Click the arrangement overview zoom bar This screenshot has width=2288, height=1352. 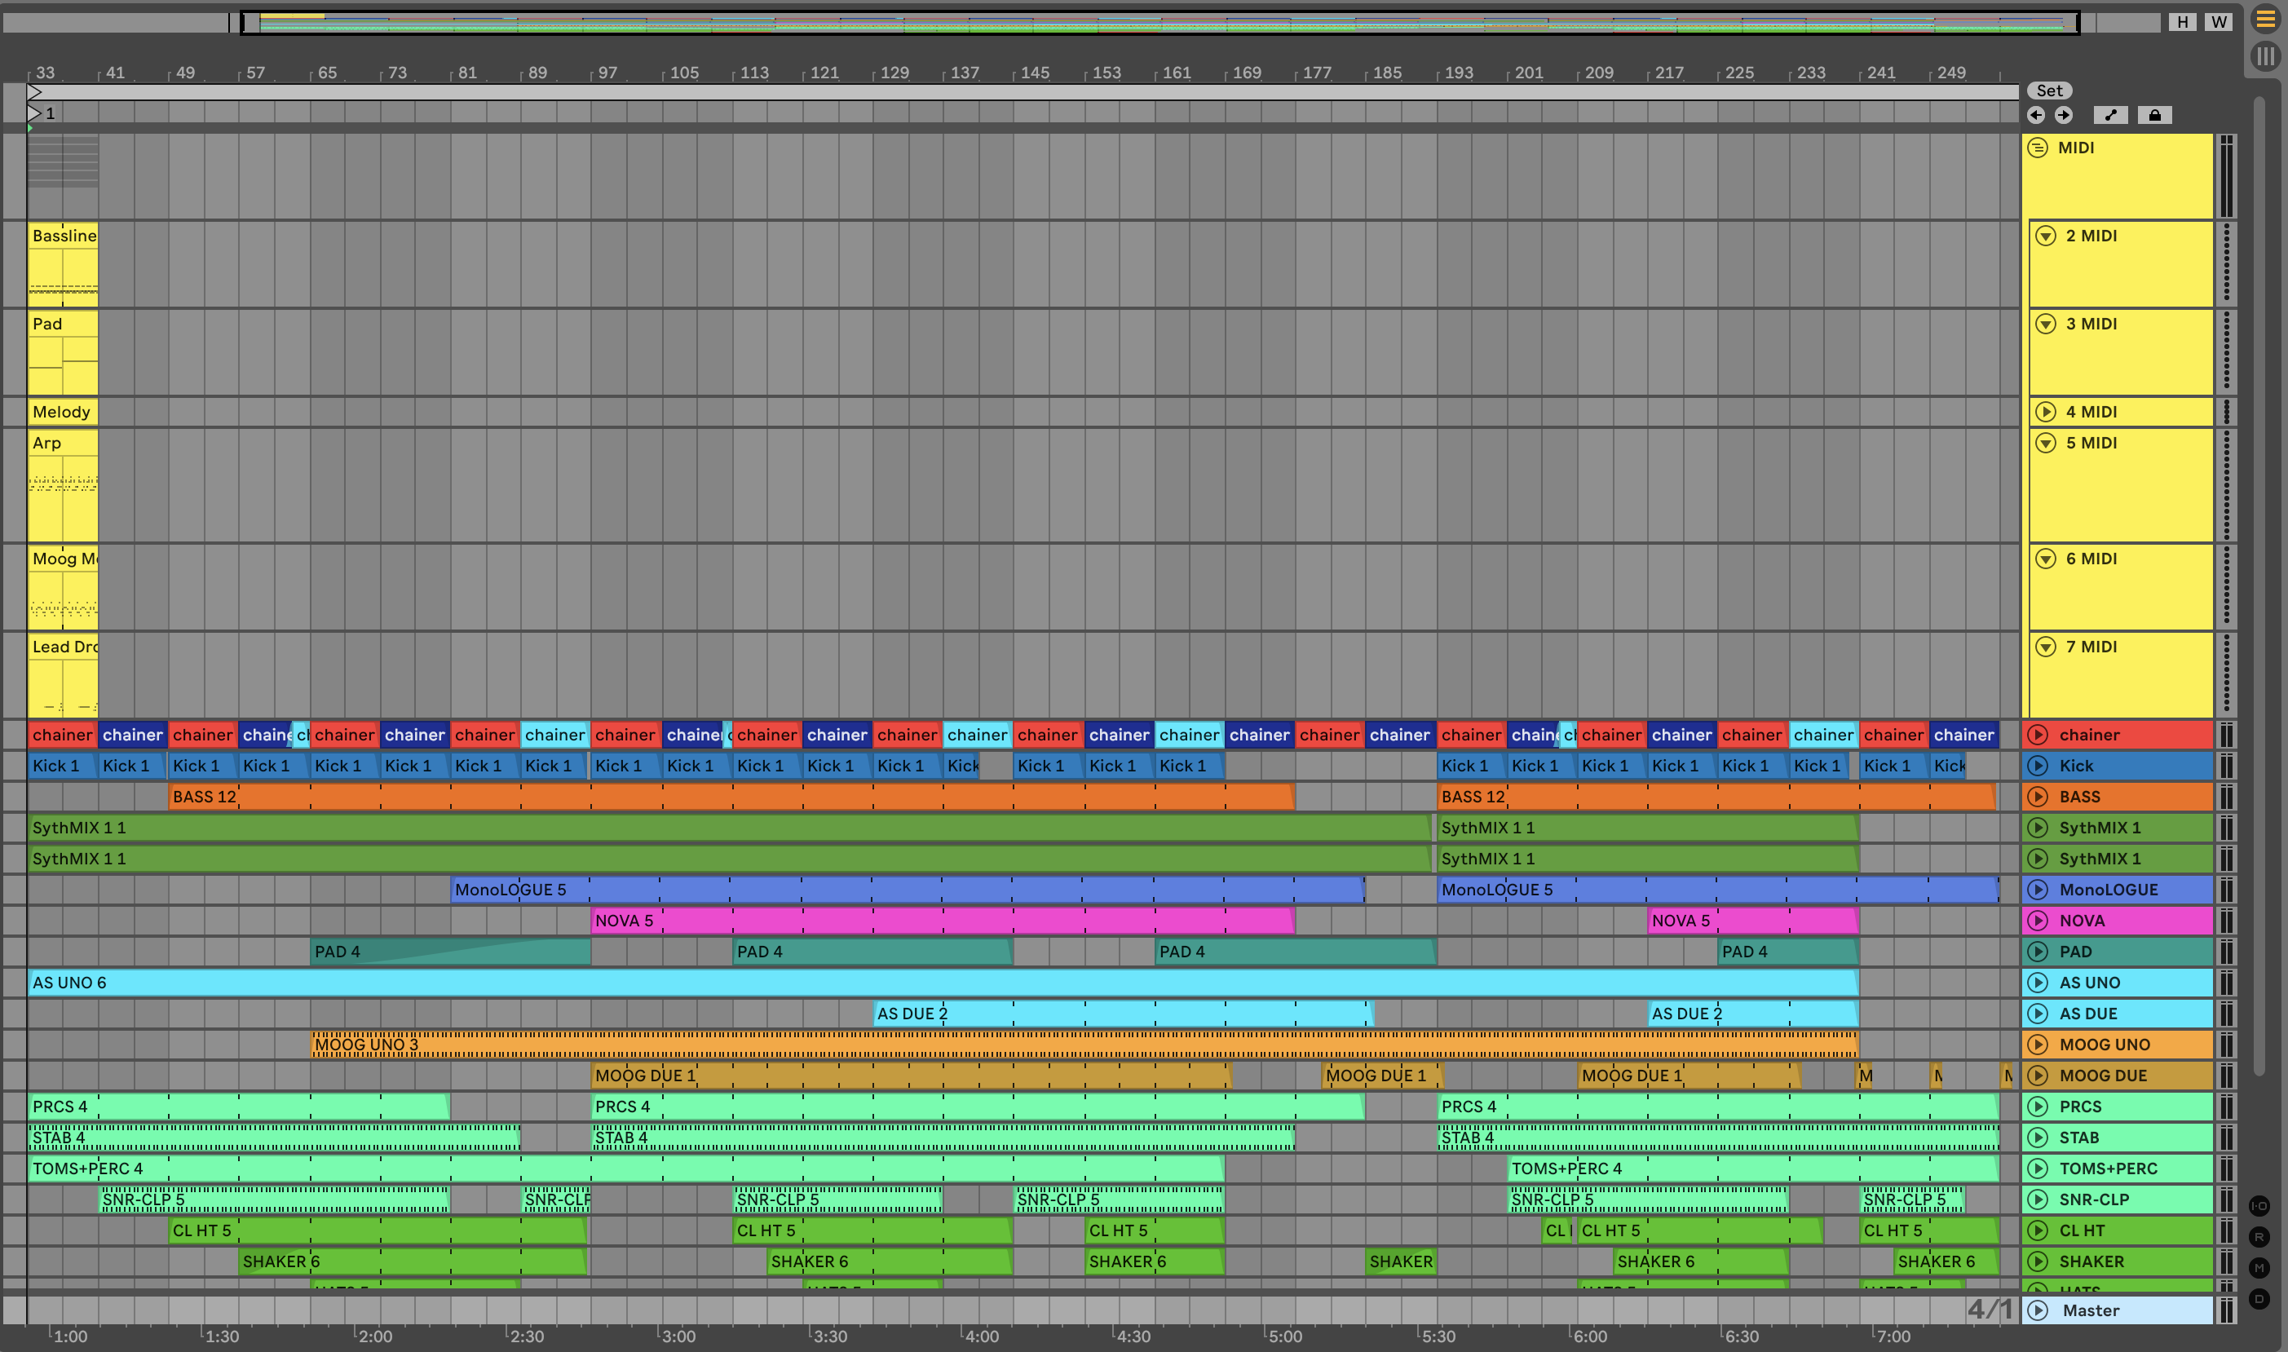[x=1159, y=22]
